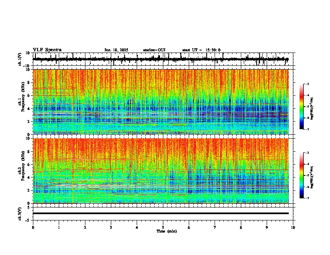Viewport: 330px width, 255px height.
Task: Click inside the ch.1 spectrogram panel
Action: pos(161,102)
